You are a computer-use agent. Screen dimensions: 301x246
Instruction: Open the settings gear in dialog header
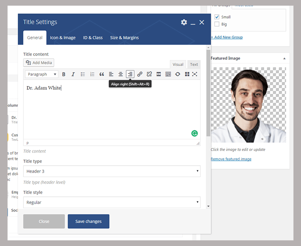click(x=184, y=22)
